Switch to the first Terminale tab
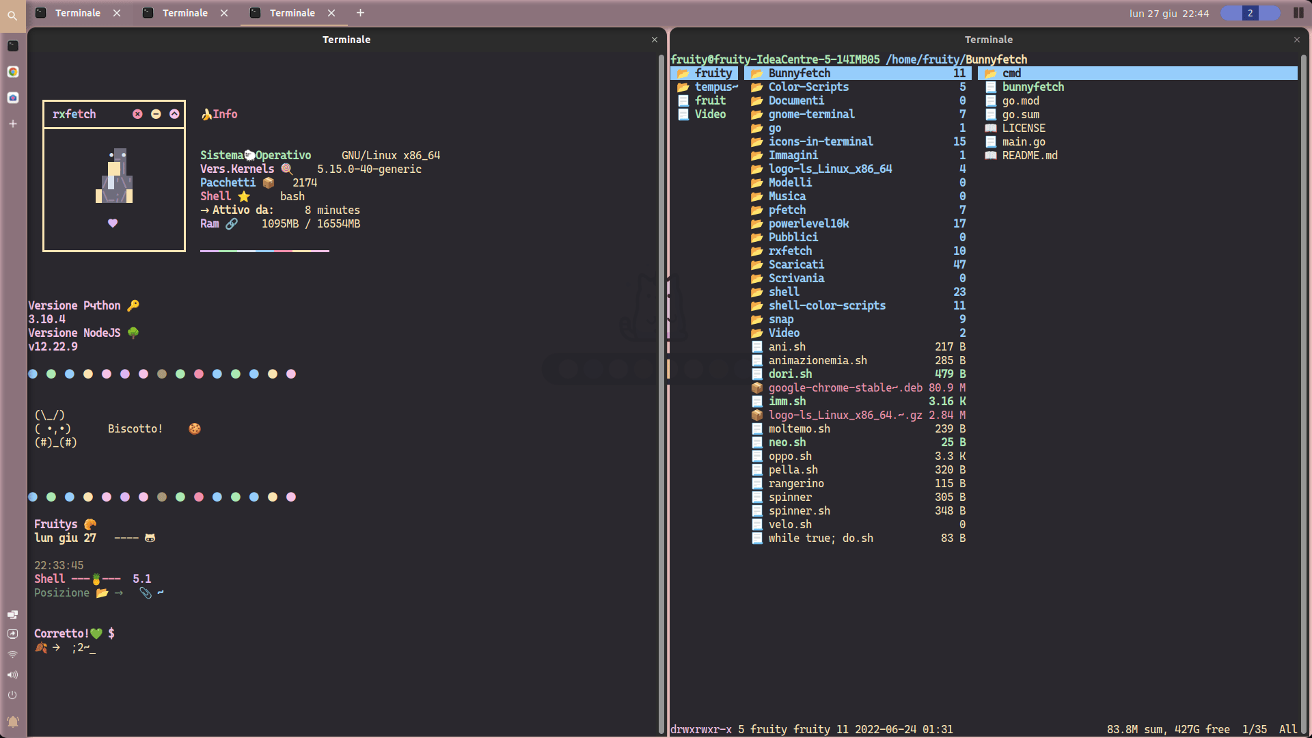The height and width of the screenshot is (738, 1312). [x=77, y=12]
